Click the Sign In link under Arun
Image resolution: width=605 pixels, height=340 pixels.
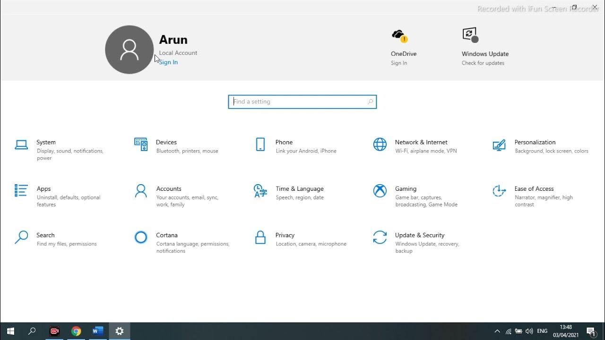tap(168, 62)
